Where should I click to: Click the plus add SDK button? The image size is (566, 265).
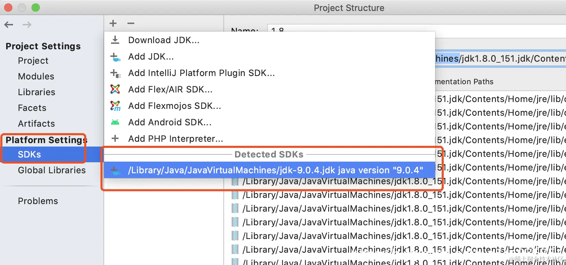[113, 23]
